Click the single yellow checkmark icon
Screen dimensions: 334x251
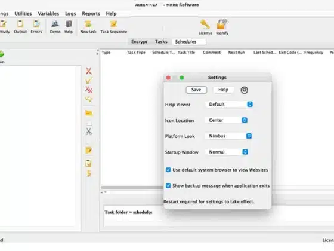click(x=89, y=81)
